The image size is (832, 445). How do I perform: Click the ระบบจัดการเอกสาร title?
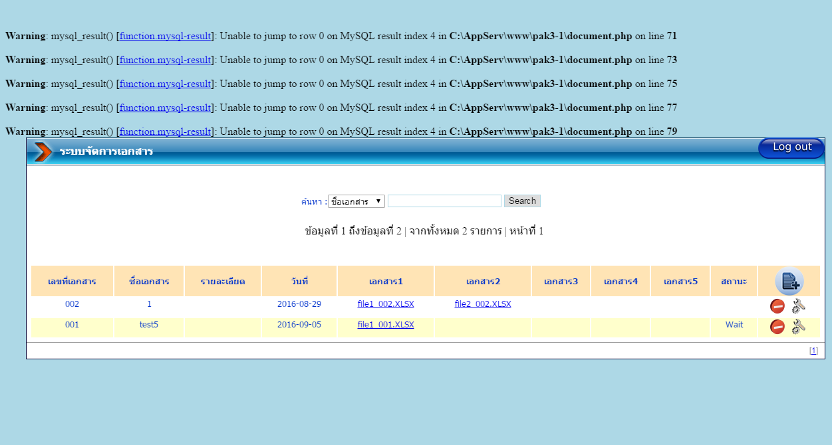[x=106, y=151]
